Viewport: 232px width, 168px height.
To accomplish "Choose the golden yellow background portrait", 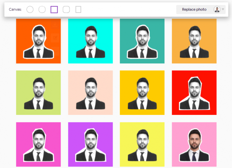I will [x=142, y=93].
